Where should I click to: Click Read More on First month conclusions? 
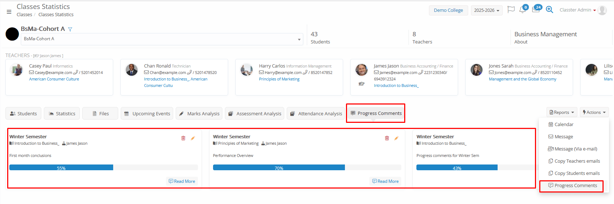182,181
